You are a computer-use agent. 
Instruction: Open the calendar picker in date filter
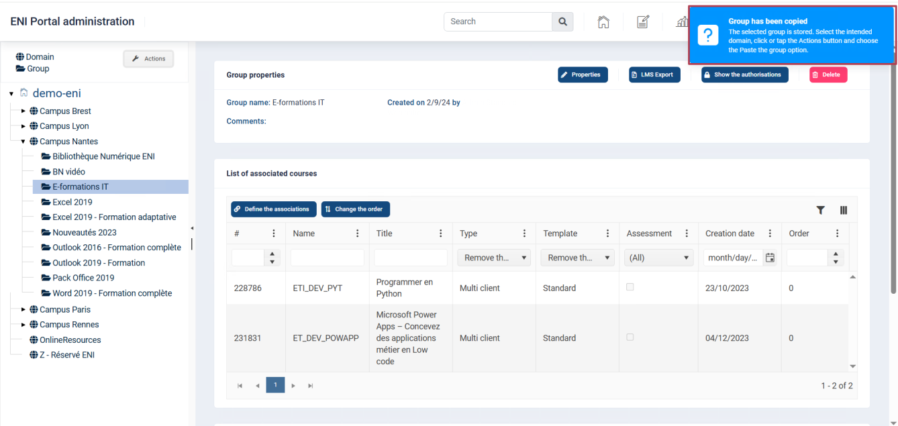(x=770, y=258)
